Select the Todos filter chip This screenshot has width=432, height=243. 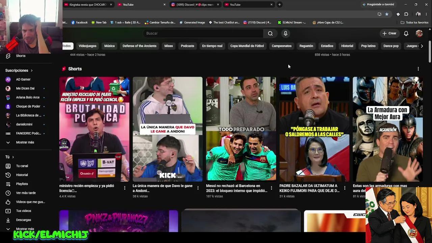[x=67, y=46]
